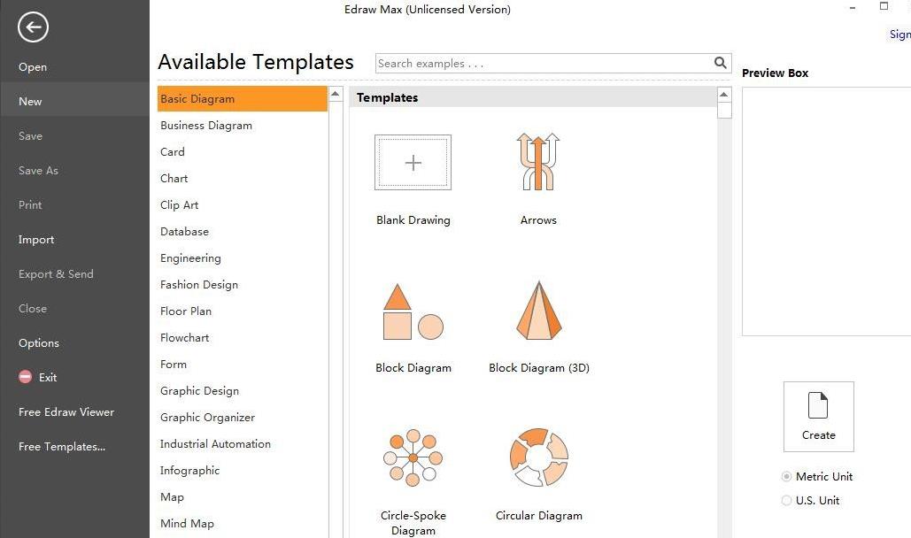Select the Metric Unit radio button
The image size is (911, 538).
tap(787, 476)
